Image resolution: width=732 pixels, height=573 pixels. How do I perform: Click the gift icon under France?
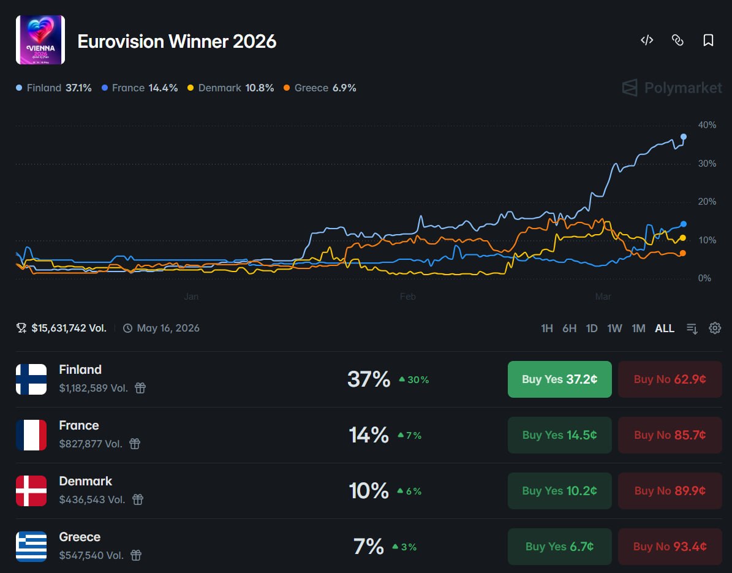pos(135,444)
